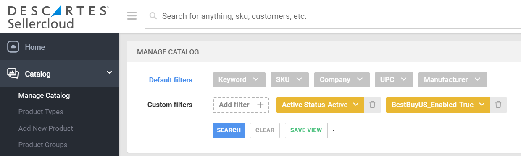Remove the BestBuyUS_Enabled filter with trash icon
This screenshot has width=521, height=156.
[498, 105]
